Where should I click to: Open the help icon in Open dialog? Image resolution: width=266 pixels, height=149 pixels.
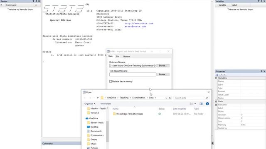(x=207, y=103)
